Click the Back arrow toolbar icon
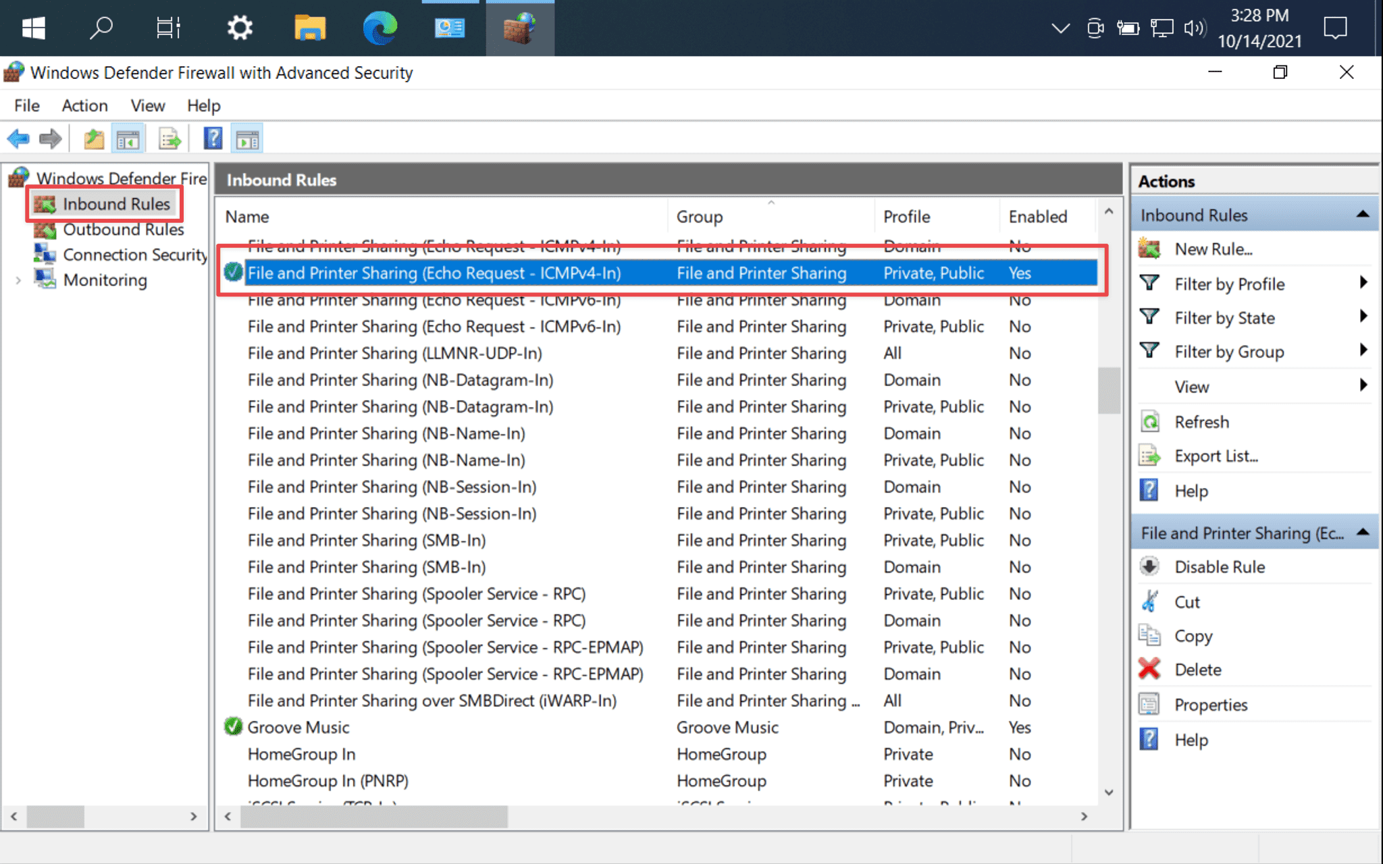1383x864 pixels. click(x=18, y=139)
